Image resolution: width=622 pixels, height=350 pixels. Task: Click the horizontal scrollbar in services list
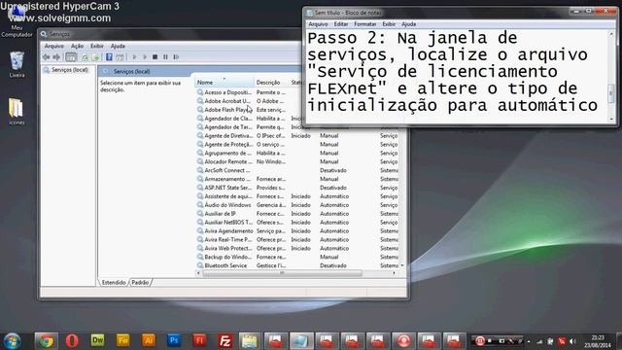coord(283,273)
